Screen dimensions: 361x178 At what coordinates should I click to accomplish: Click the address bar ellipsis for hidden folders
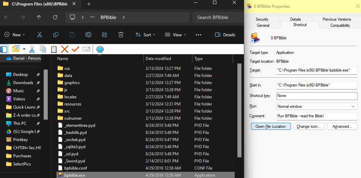point(92,17)
